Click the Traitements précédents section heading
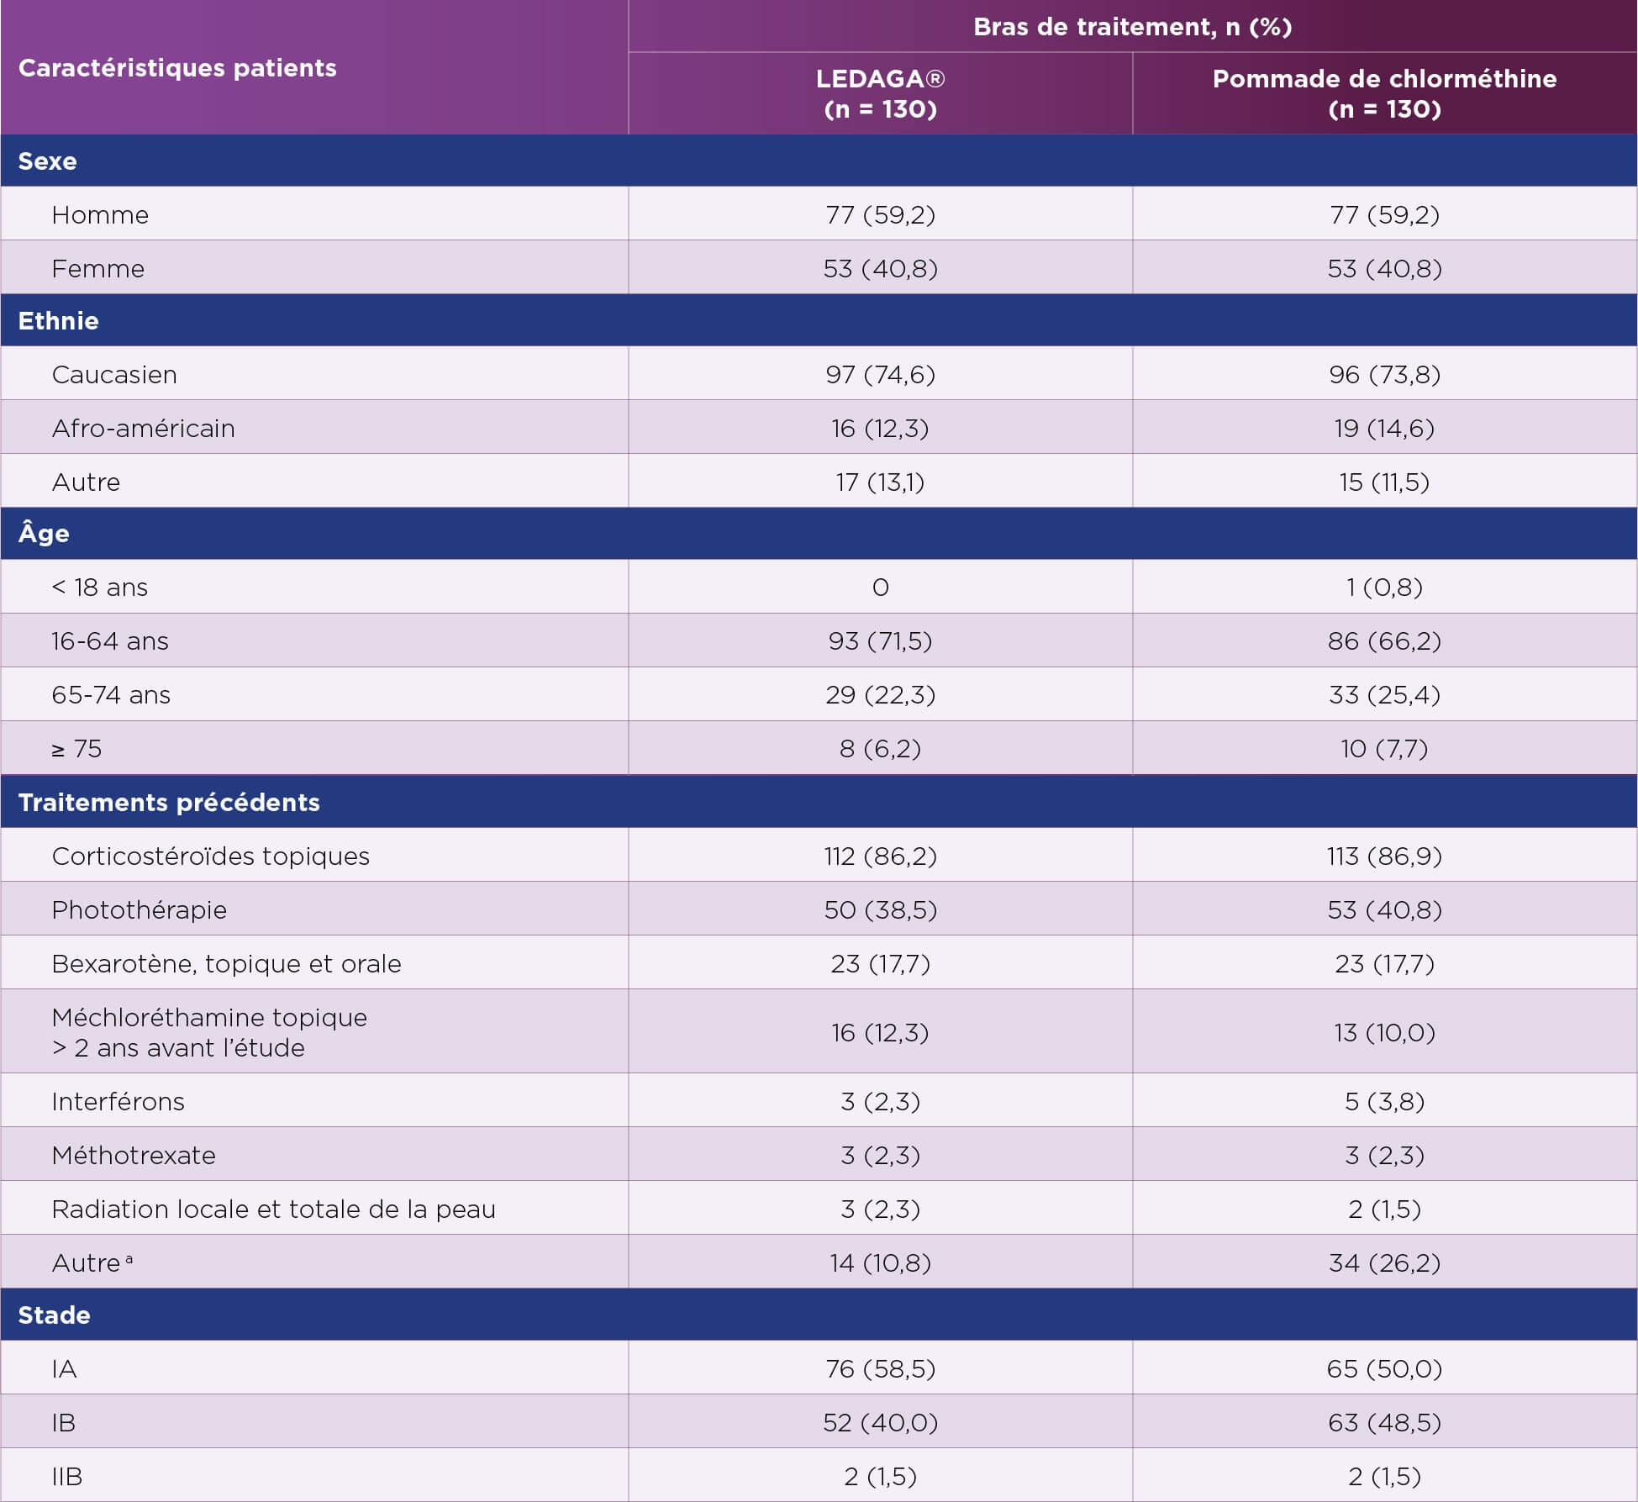Screen dimensions: 1638x1502 [x=169, y=803]
